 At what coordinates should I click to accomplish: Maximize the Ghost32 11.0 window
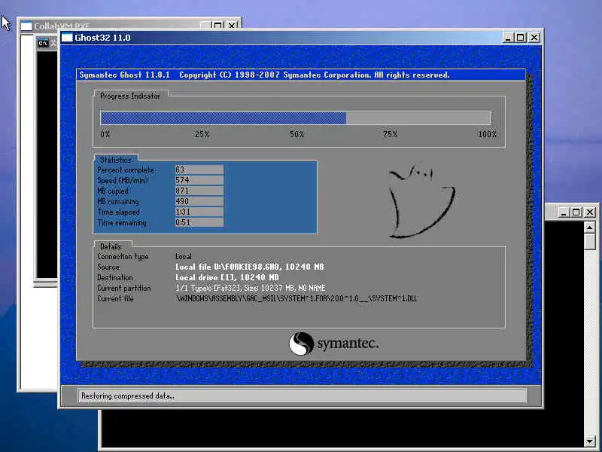pyautogui.click(x=521, y=37)
